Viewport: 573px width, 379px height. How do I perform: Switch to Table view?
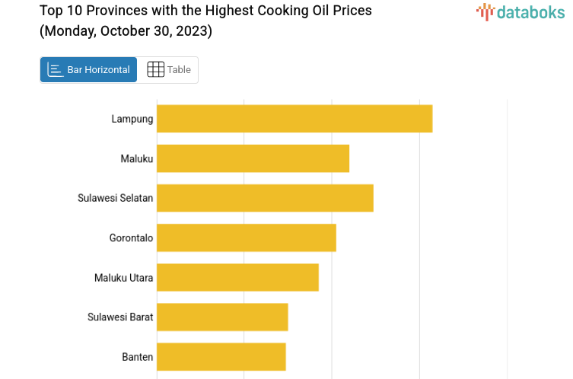coord(169,70)
